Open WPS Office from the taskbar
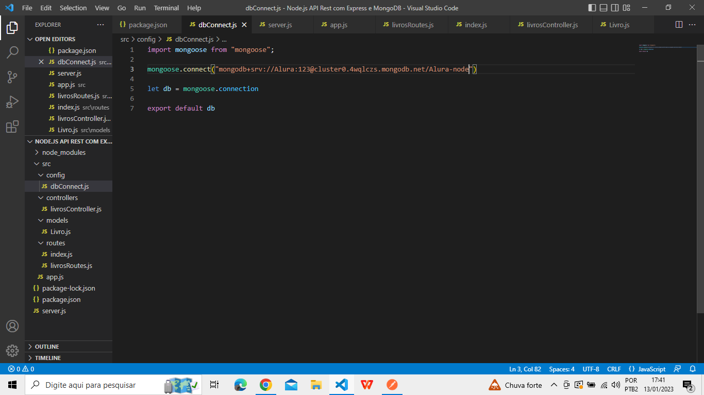The width and height of the screenshot is (704, 395). [x=367, y=385]
